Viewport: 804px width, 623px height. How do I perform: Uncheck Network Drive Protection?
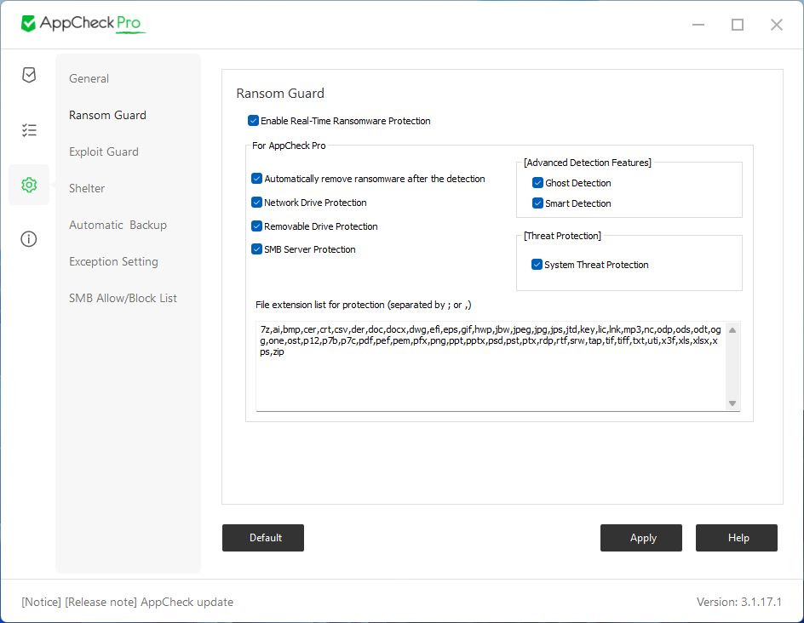click(256, 203)
